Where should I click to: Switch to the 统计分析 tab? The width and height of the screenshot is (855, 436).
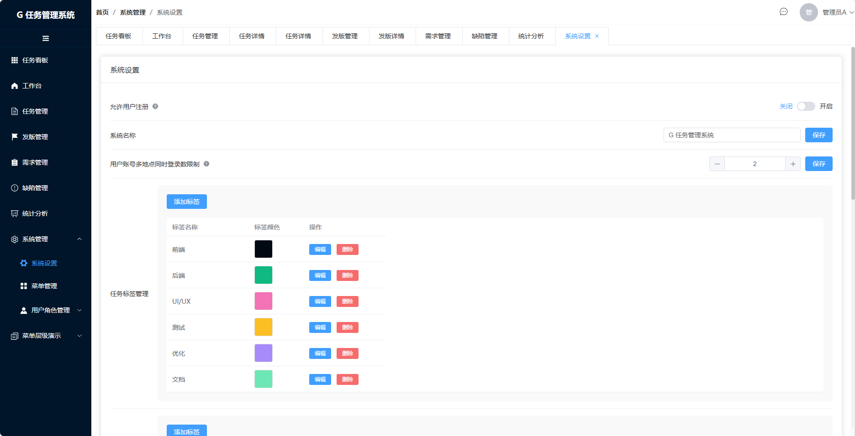(x=531, y=36)
